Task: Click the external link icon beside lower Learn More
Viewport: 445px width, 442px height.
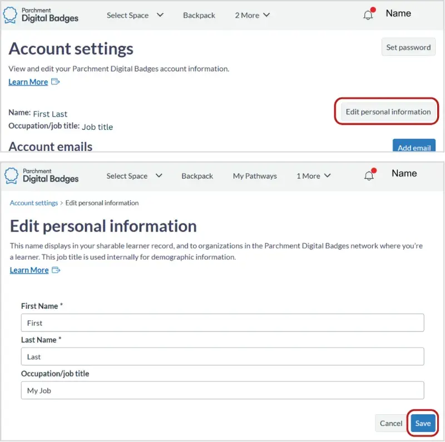Action: [55, 270]
